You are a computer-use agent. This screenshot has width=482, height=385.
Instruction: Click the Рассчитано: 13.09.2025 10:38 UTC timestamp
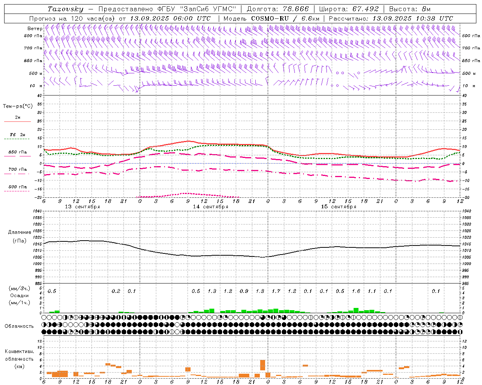(x=391, y=18)
